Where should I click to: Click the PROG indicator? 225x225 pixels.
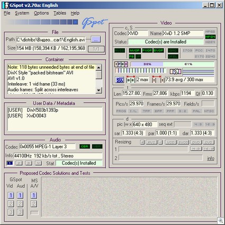(x=121, y=111)
